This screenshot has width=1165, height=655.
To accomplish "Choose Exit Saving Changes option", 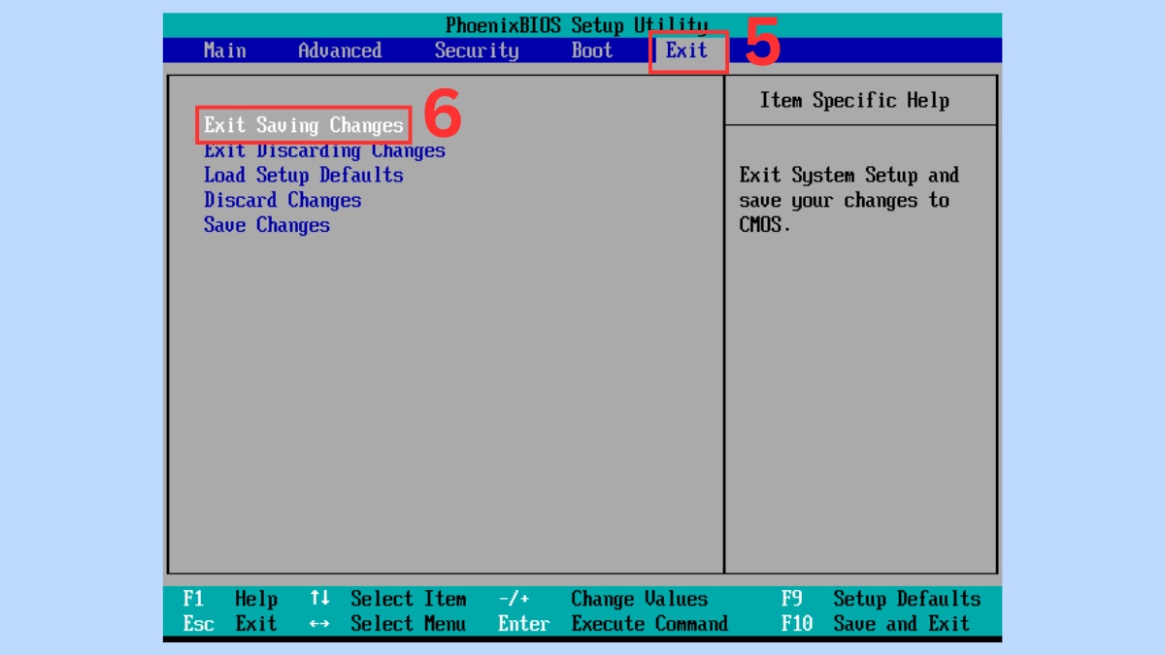I will [303, 125].
